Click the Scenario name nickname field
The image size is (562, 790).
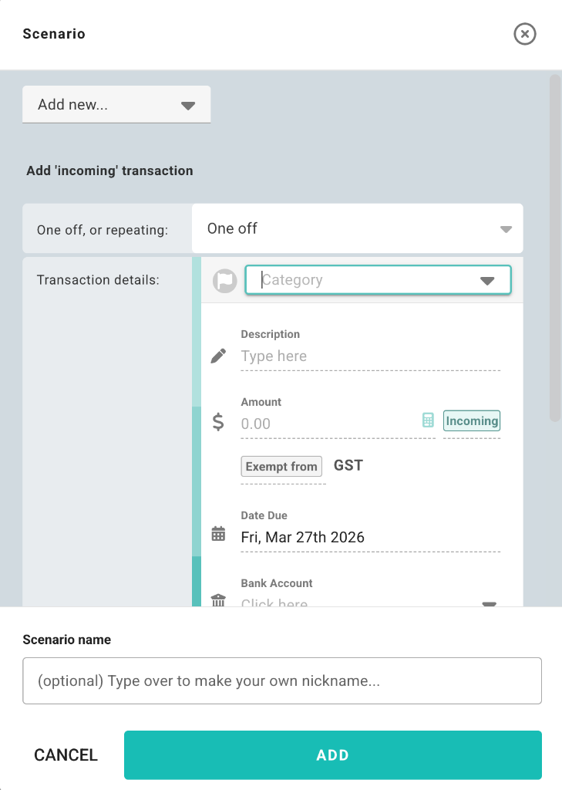point(282,681)
